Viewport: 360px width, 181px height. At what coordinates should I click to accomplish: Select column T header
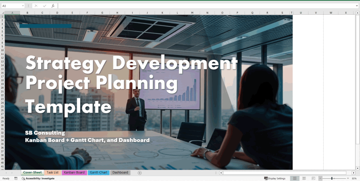pos(291,13)
